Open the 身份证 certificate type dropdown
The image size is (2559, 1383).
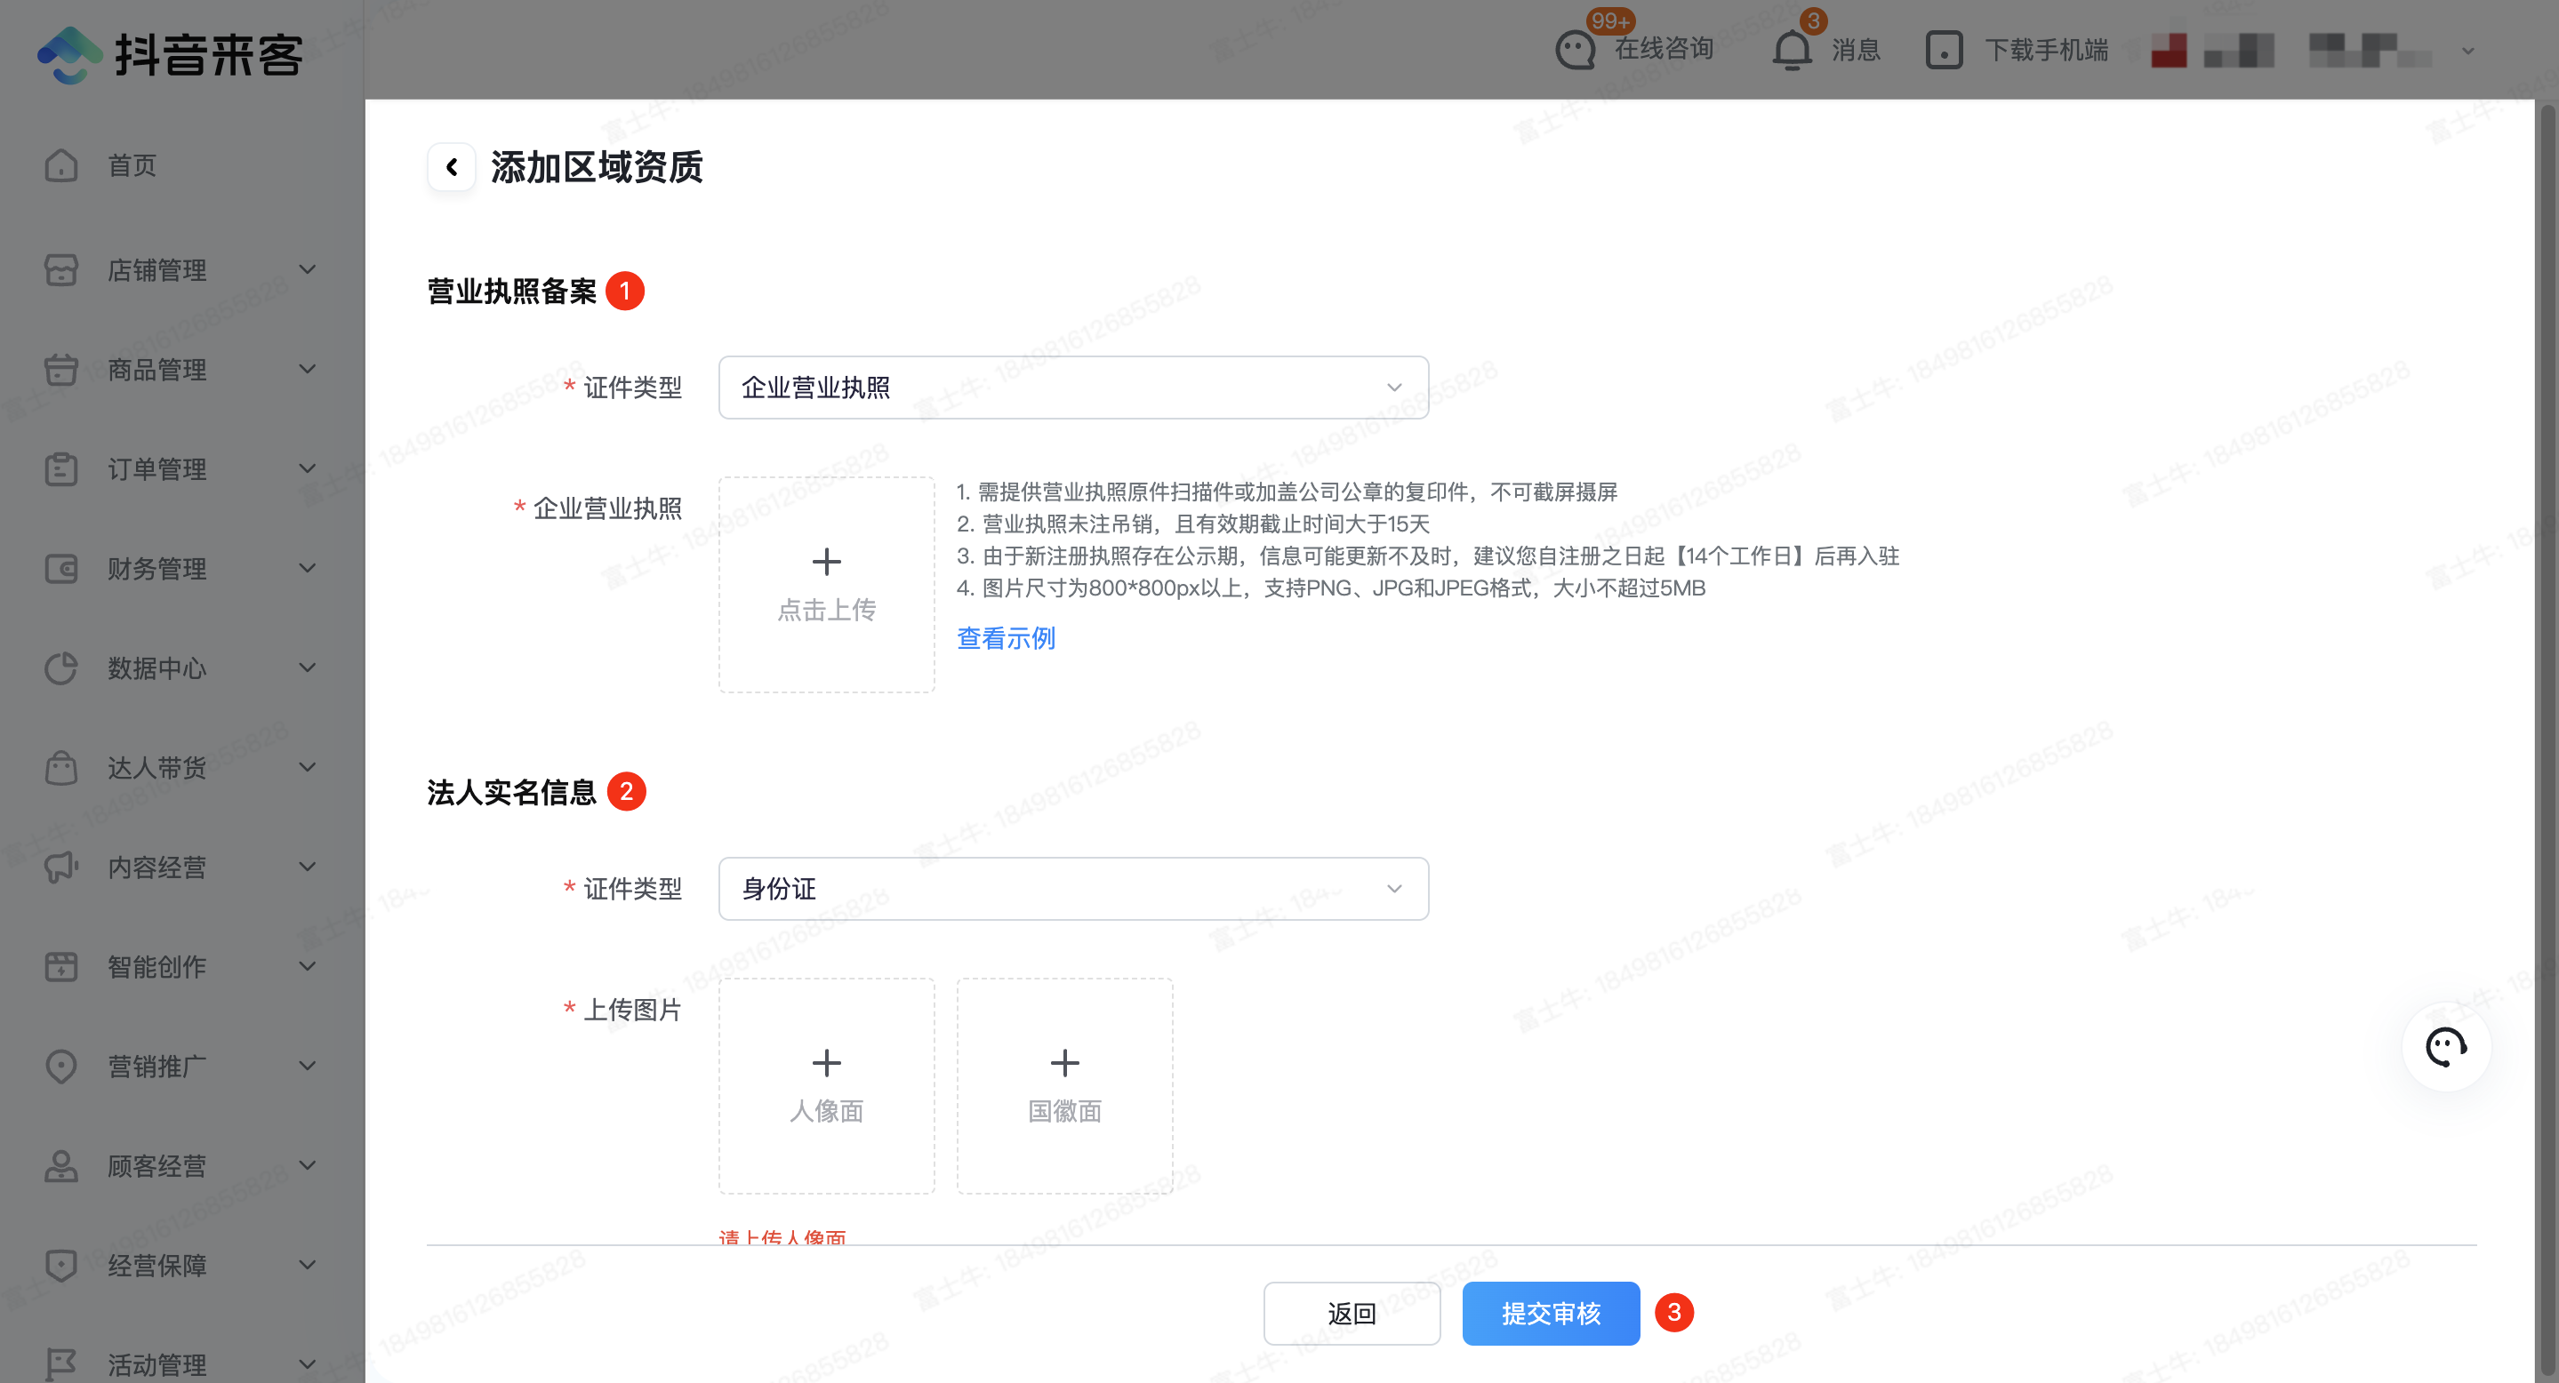tap(1073, 889)
